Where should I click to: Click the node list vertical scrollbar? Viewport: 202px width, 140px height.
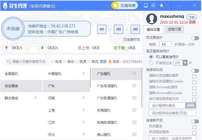(142, 88)
